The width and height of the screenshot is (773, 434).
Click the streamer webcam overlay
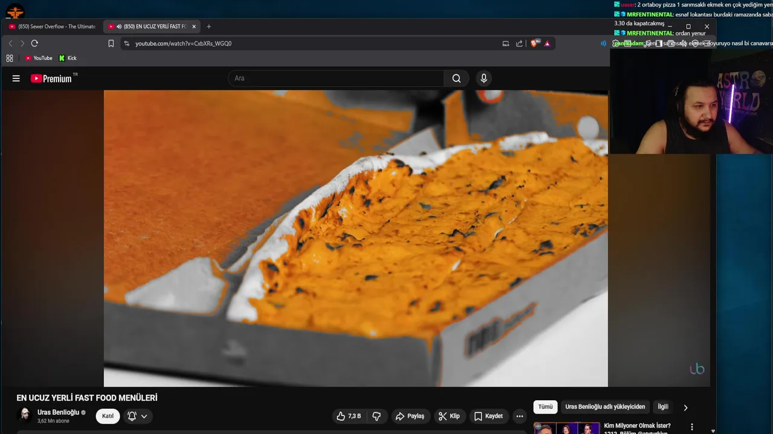pos(691,102)
